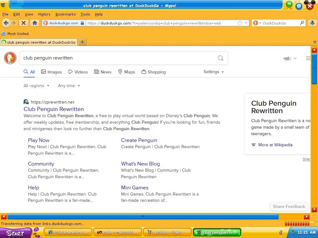Open the File menu
318x238 pixels.
[x=5, y=14]
